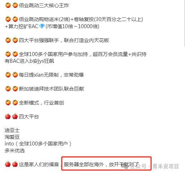The width and height of the screenshot is (185, 174).
Task: Click the 公众号 watermark label
Action: click(138, 166)
